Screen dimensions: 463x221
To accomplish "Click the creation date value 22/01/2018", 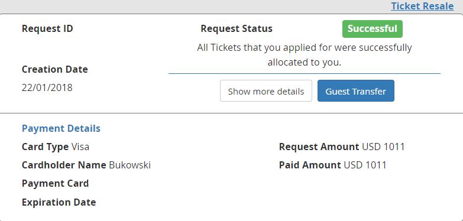I will pos(47,87).
